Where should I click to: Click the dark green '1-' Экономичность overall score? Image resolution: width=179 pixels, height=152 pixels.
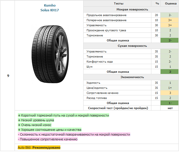point(170,103)
